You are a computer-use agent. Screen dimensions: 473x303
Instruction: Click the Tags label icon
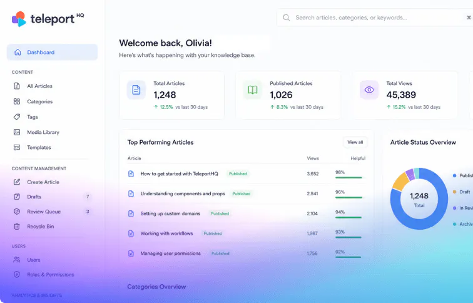[x=17, y=117]
